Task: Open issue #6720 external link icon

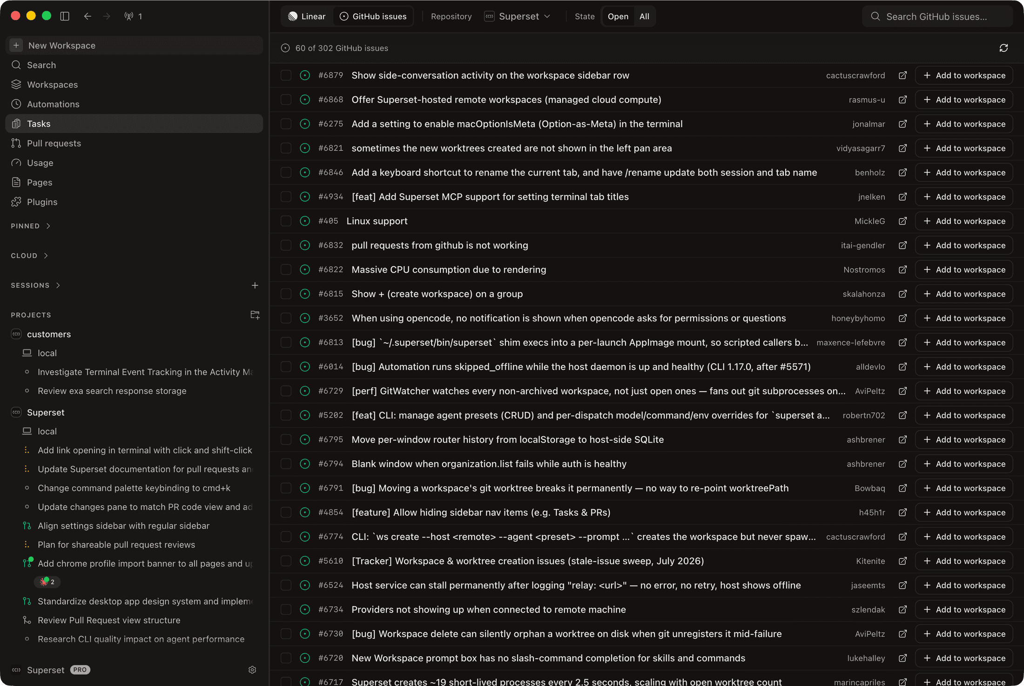Action: coord(903,658)
